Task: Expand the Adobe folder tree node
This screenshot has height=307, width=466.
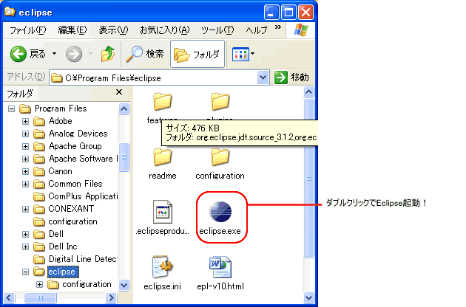Action: [x=26, y=121]
